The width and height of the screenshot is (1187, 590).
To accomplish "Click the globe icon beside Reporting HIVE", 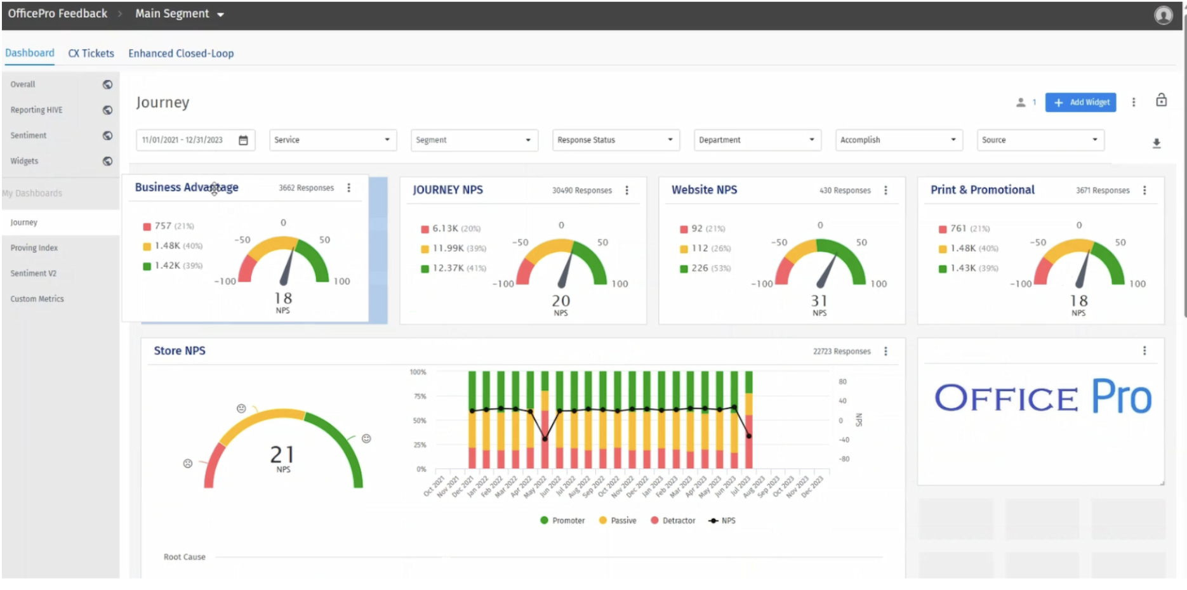I will 107,109.
